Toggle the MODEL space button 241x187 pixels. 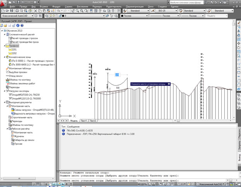[142, 184]
